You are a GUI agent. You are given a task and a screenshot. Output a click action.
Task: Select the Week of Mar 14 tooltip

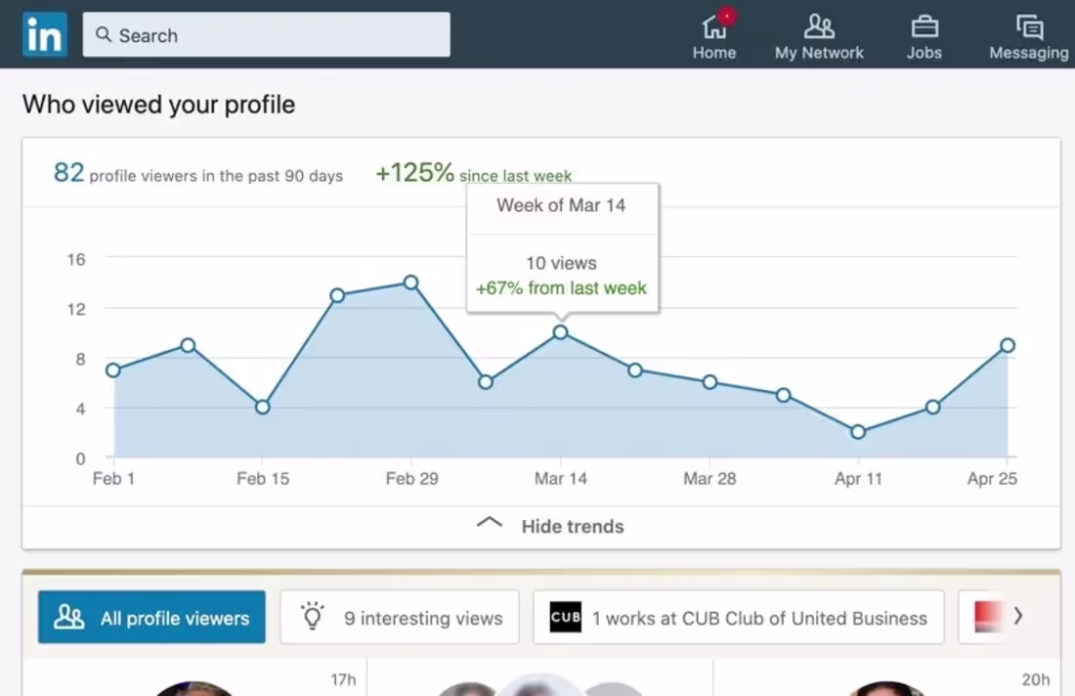562,205
